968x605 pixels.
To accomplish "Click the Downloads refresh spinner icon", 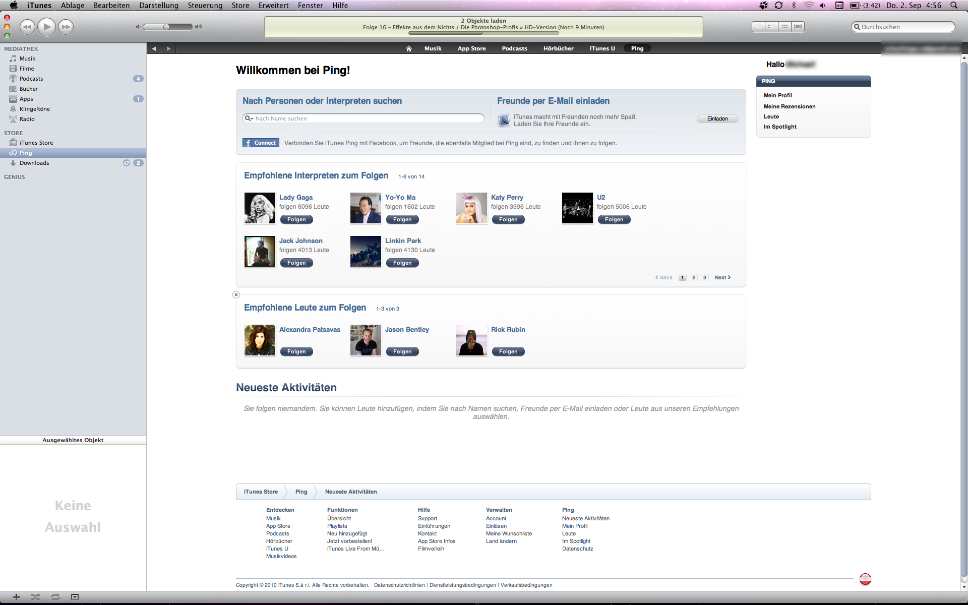I will [x=127, y=163].
